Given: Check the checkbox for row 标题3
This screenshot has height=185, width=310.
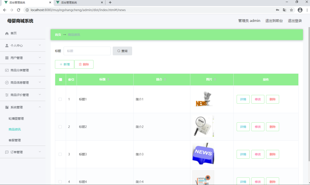Looking at the screenshot, I should (x=60, y=154).
